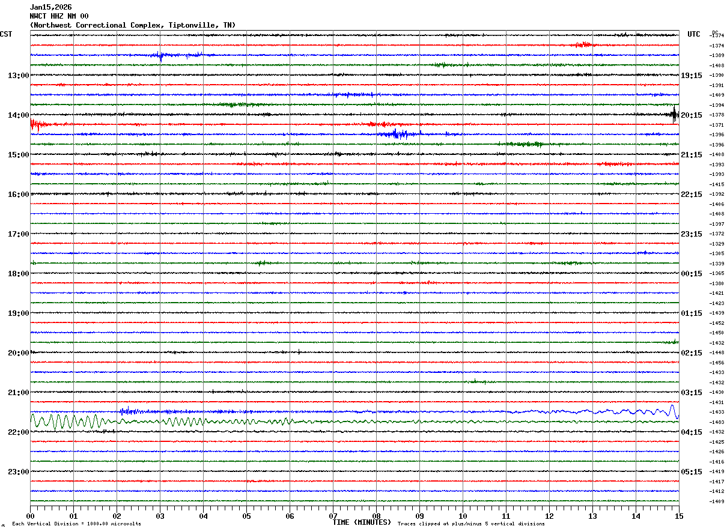Image resolution: width=727 pixels, height=532 pixels.
Task: Click the date label "Jan15,2026"
Action: pos(51,7)
